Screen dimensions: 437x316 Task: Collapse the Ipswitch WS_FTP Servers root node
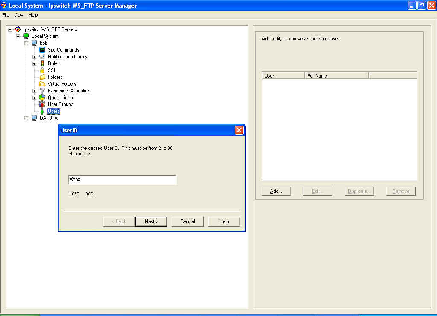pyautogui.click(x=10, y=29)
